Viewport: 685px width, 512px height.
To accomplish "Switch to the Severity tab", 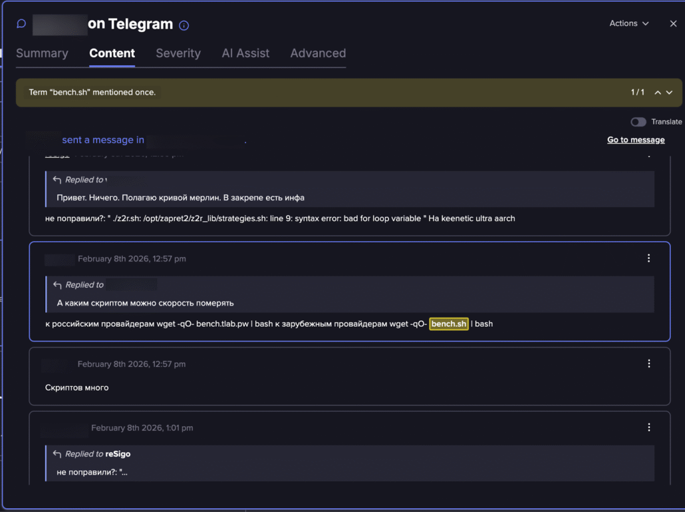I will click(178, 53).
